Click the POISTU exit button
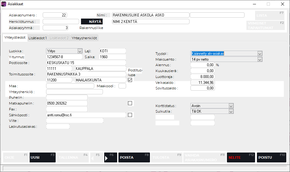This screenshot has height=172, width=290. [271, 157]
